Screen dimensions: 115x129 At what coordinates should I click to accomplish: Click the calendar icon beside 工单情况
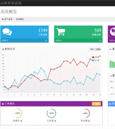(3, 104)
